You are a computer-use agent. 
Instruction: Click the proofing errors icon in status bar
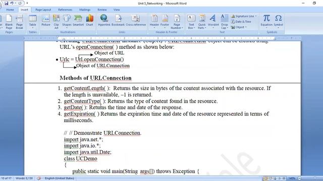(x=39, y=178)
